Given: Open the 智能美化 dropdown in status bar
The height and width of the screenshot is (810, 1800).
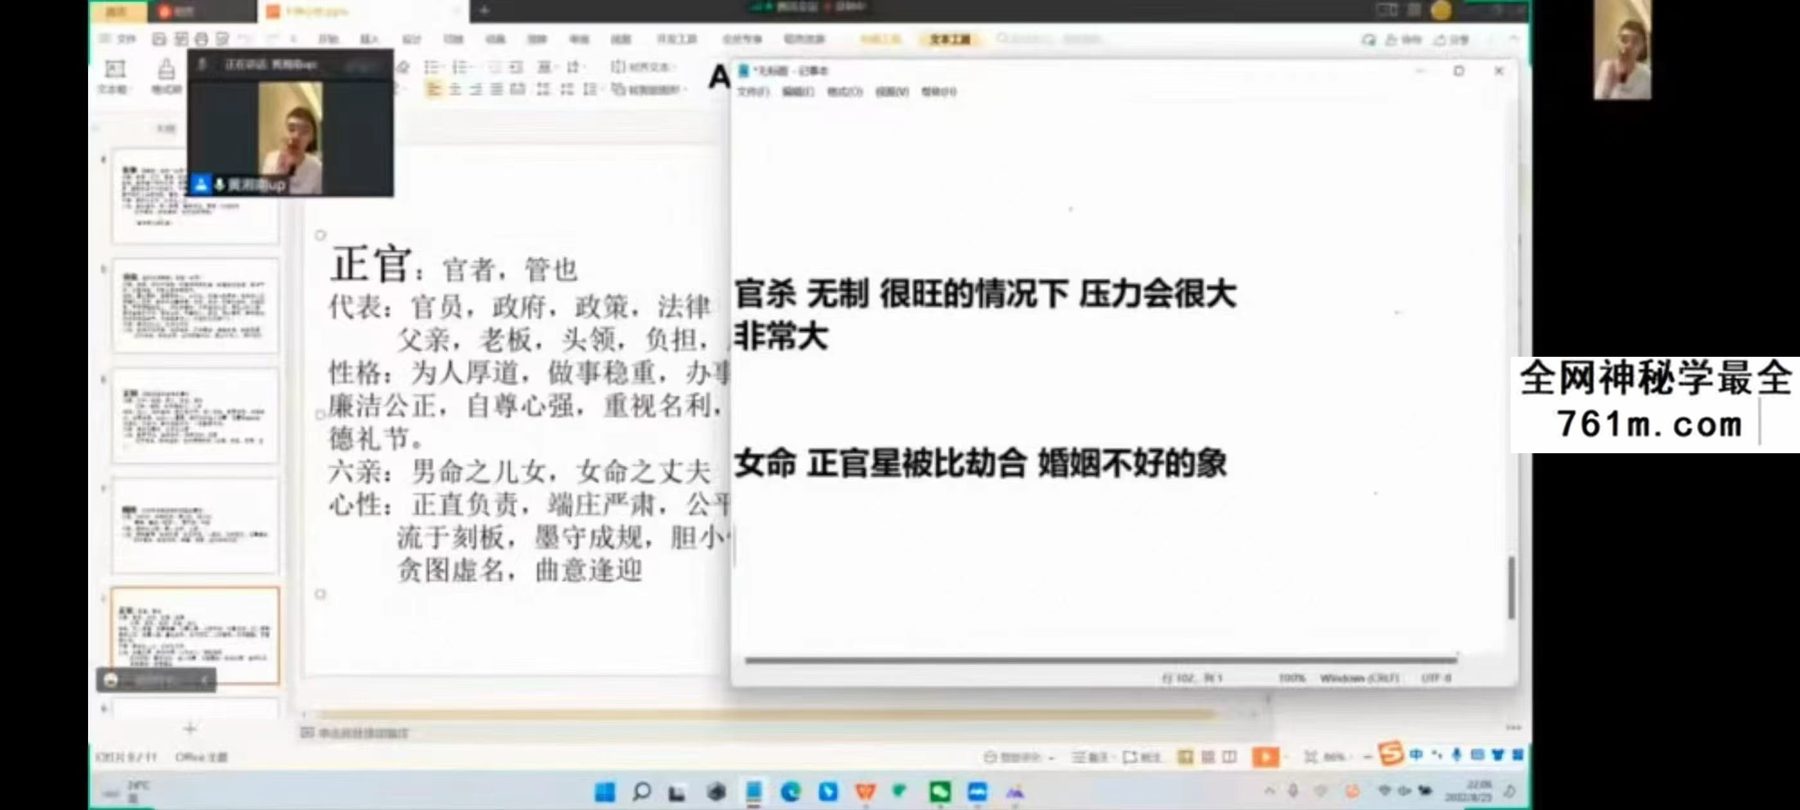Looking at the screenshot, I should [x=1020, y=757].
